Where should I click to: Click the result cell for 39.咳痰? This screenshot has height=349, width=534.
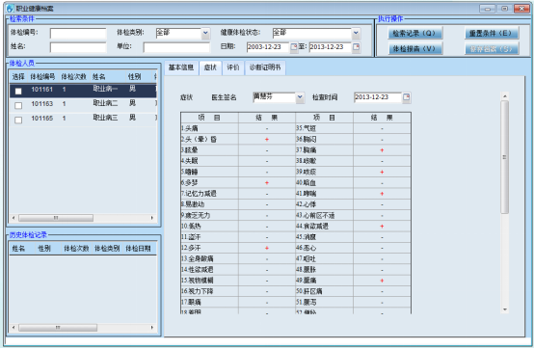click(x=382, y=172)
